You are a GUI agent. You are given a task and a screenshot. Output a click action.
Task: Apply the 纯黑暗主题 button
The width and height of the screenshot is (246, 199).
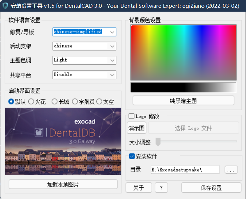tap(183, 101)
